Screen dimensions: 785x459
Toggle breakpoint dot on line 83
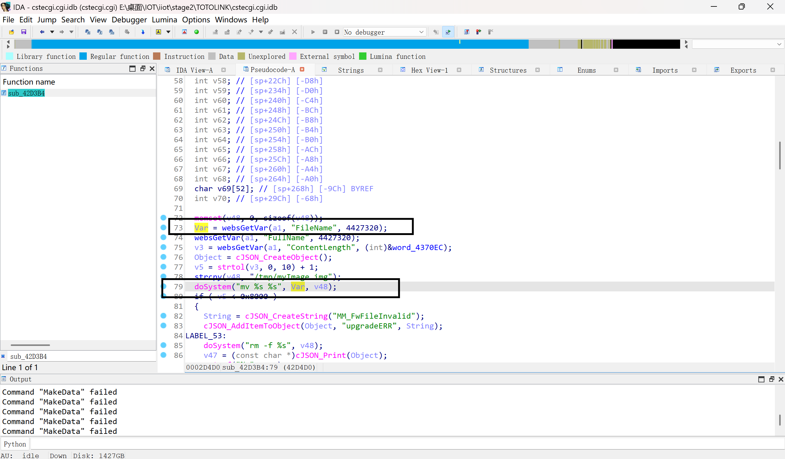tap(163, 325)
